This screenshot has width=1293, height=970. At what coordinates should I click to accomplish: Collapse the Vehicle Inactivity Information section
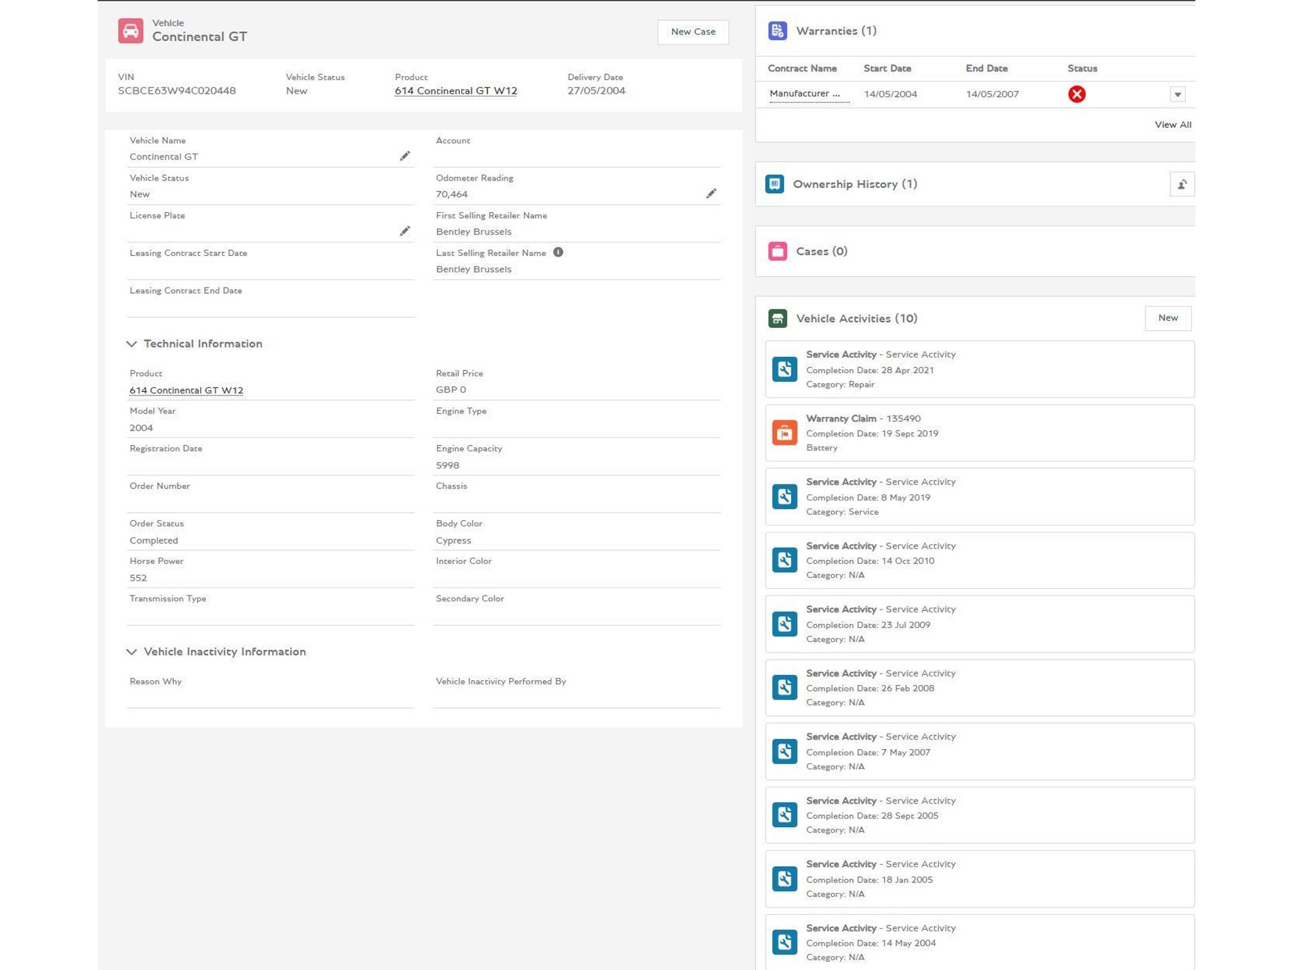[131, 652]
